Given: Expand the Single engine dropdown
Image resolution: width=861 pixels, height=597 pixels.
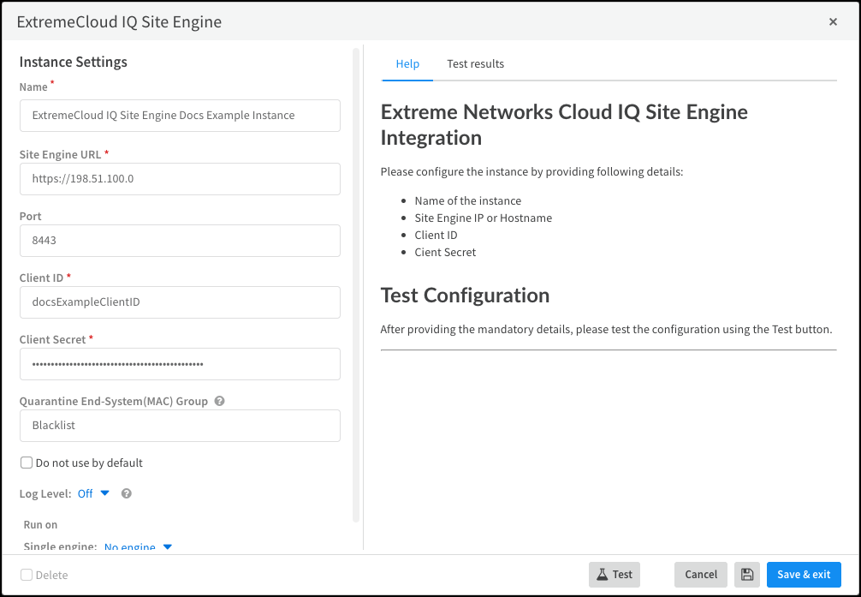Looking at the screenshot, I should (138, 546).
